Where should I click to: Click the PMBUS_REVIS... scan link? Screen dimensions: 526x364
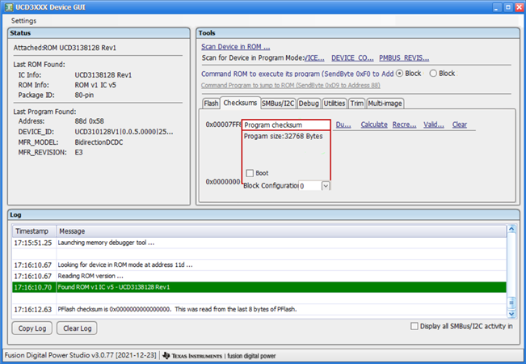[x=404, y=57]
